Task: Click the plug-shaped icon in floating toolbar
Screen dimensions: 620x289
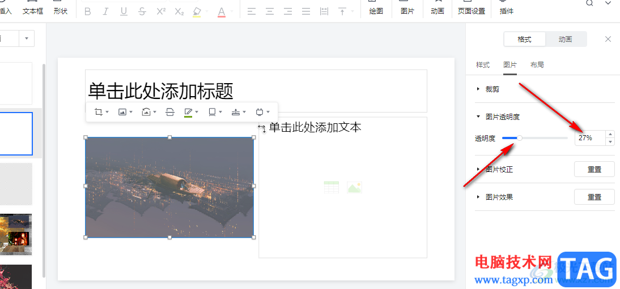Action: click(260, 112)
